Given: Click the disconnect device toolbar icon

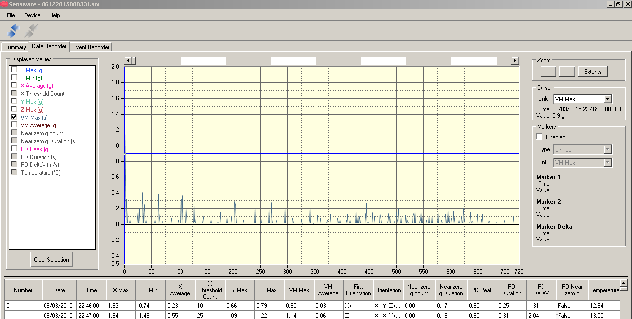Looking at the screenshot, I should [31, 31].
